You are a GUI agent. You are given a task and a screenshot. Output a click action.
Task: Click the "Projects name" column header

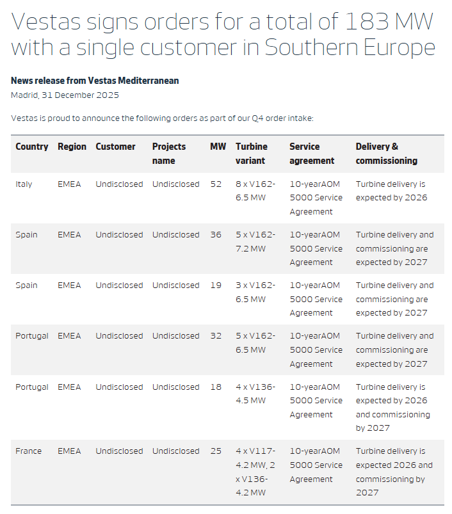click(169, 154)
